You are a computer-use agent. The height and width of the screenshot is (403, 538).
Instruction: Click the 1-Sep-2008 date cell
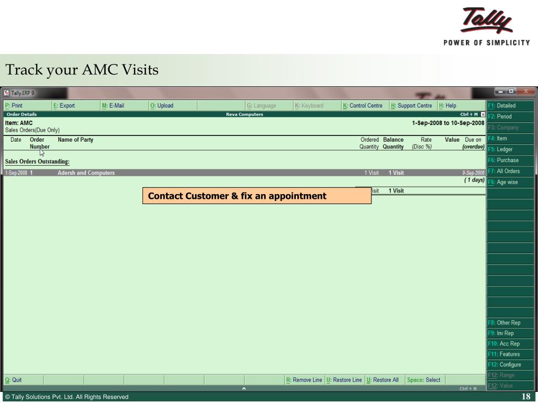(16, 173)
